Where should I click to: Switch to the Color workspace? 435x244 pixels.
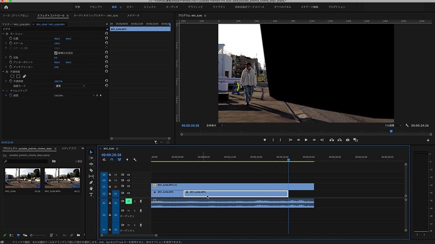(x=130, y=7)
